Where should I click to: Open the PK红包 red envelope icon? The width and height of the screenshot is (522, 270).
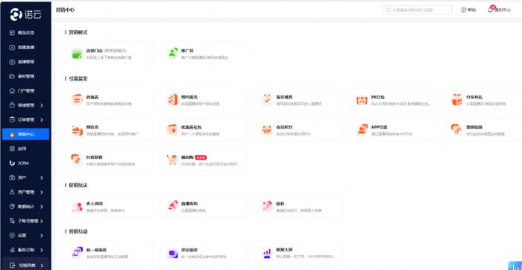[362, 99]
